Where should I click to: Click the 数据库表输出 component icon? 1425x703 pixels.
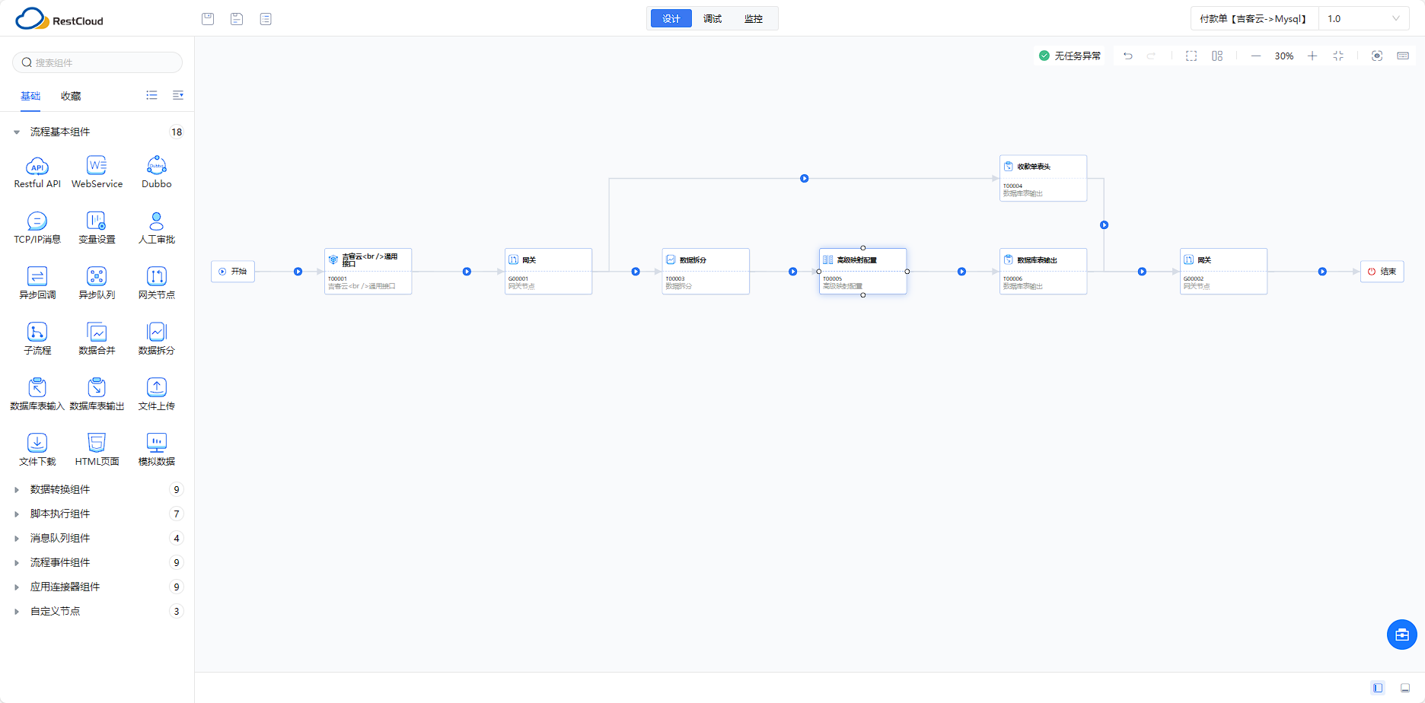tap(97, 387)
